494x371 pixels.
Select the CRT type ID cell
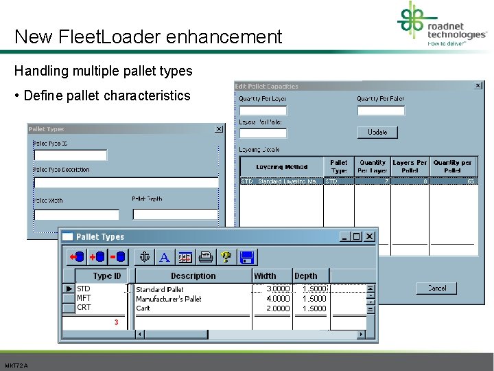101,307
